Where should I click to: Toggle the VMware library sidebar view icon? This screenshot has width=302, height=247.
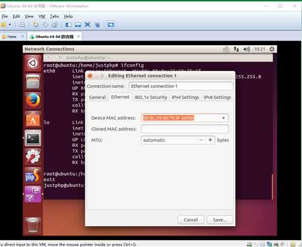tap(68, 25)
